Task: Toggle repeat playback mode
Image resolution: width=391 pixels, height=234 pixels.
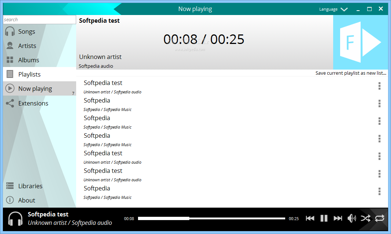Action: pyautogui.click(x=380, y=219)
